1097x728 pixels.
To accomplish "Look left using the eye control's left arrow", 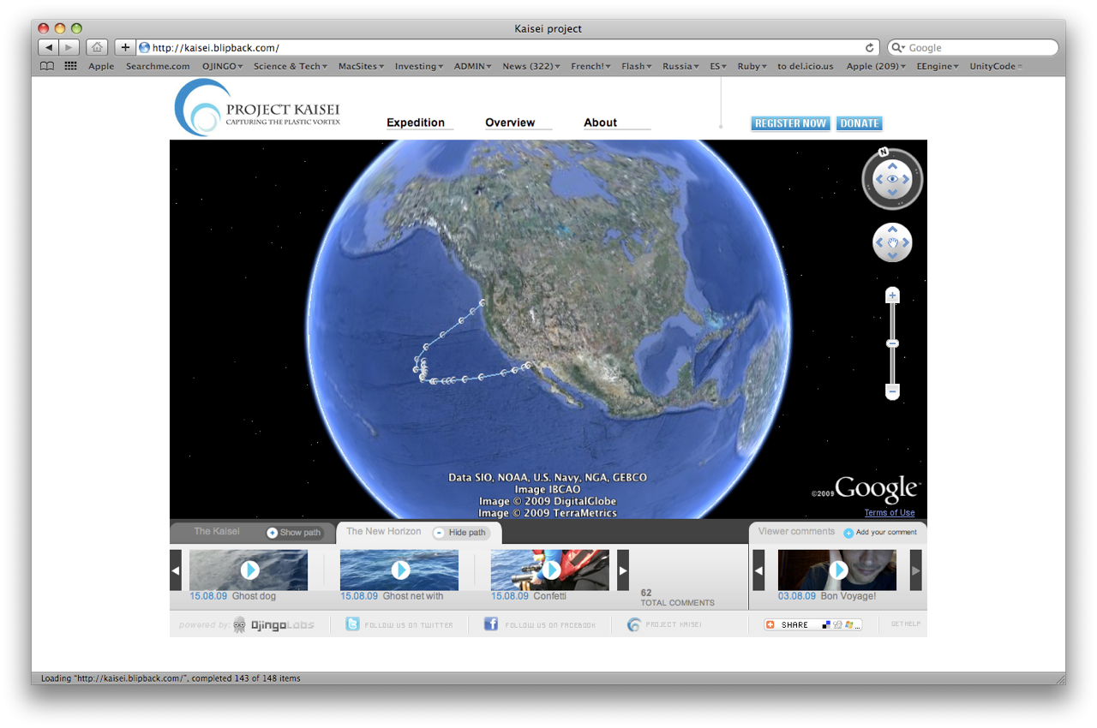I will coord(878,179).
